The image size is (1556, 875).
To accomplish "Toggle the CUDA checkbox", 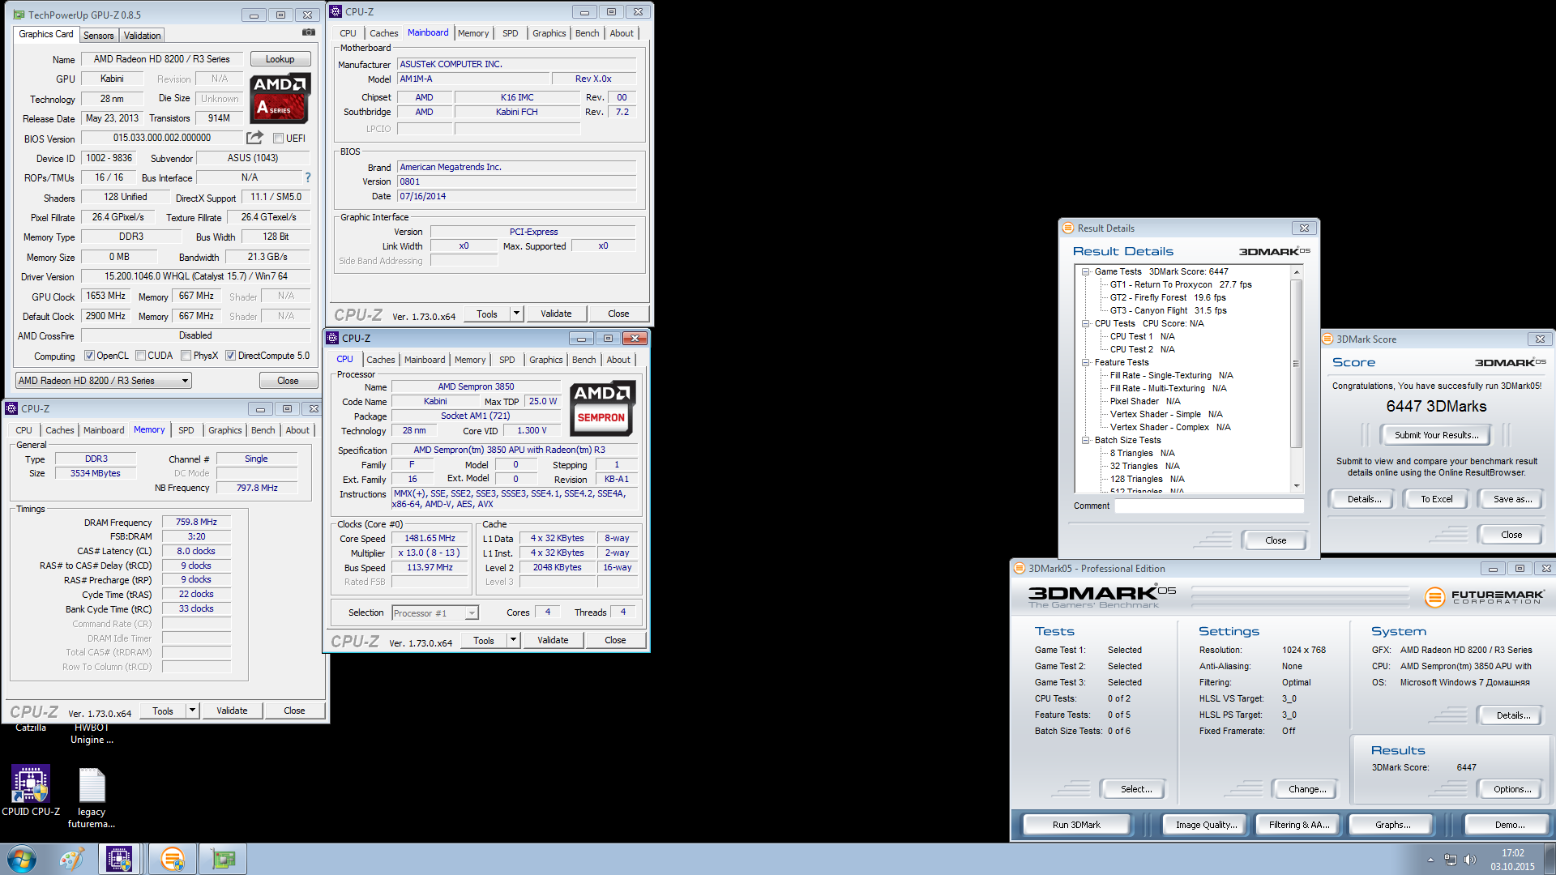I will 141,356.
